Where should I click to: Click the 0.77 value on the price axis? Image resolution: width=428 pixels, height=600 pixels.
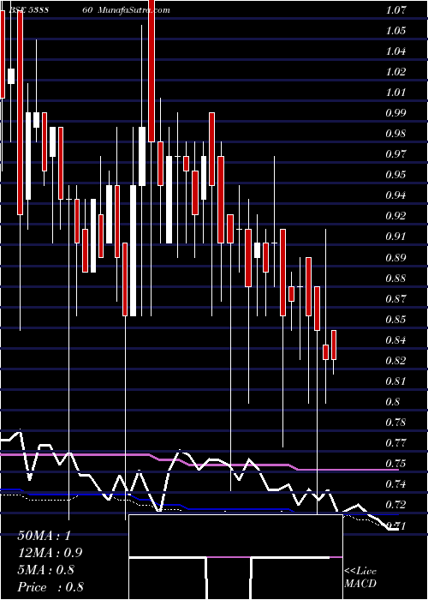pyautogui.click(x=395, y=443)
